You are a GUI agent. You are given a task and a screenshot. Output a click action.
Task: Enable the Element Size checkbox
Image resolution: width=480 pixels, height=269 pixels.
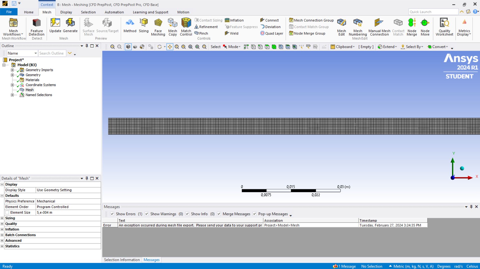(7, 213)
